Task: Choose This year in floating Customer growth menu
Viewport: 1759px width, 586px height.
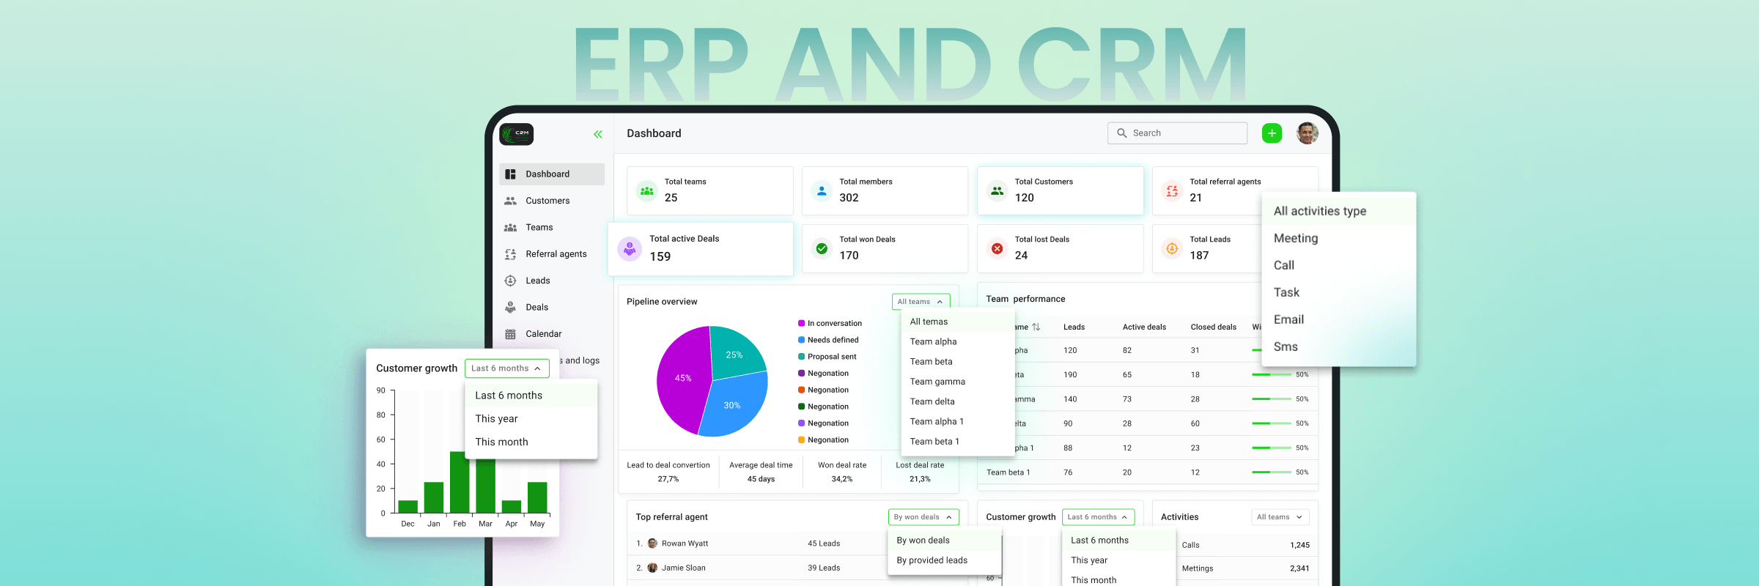Action: tap(531, 419)
